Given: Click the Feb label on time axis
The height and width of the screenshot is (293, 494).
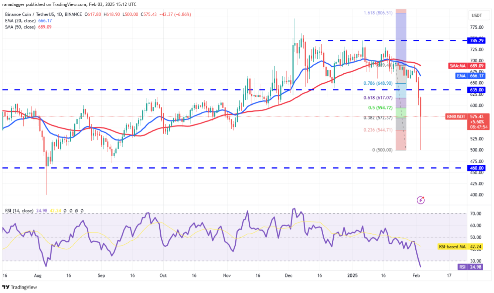Looking at the screenshot, I should [x=417, y=275].
